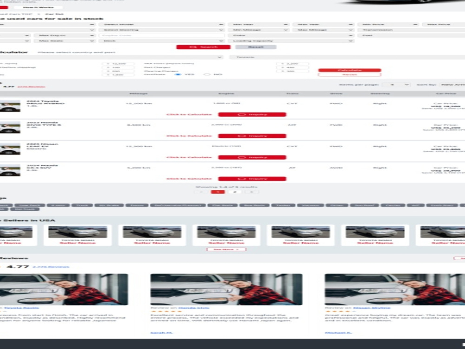Open the Toyota Ractis review link
This screenshot has width=465, height=349.
coord(21,308)
